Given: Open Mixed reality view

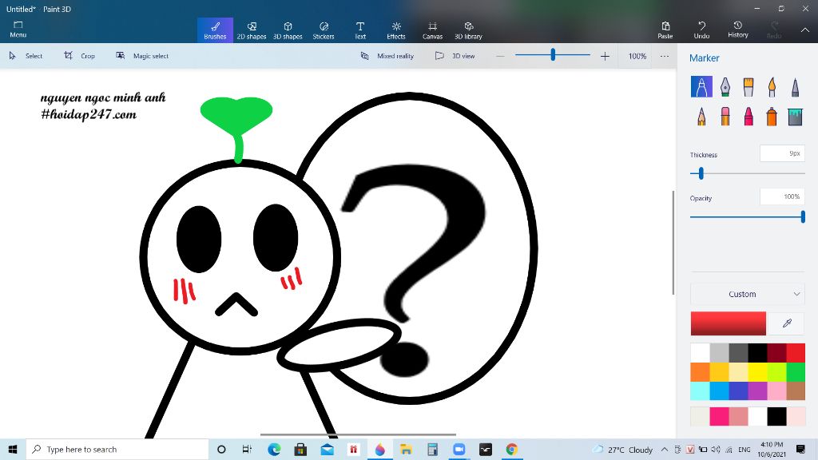Looking at the screenshot, I should coord(387,56).
